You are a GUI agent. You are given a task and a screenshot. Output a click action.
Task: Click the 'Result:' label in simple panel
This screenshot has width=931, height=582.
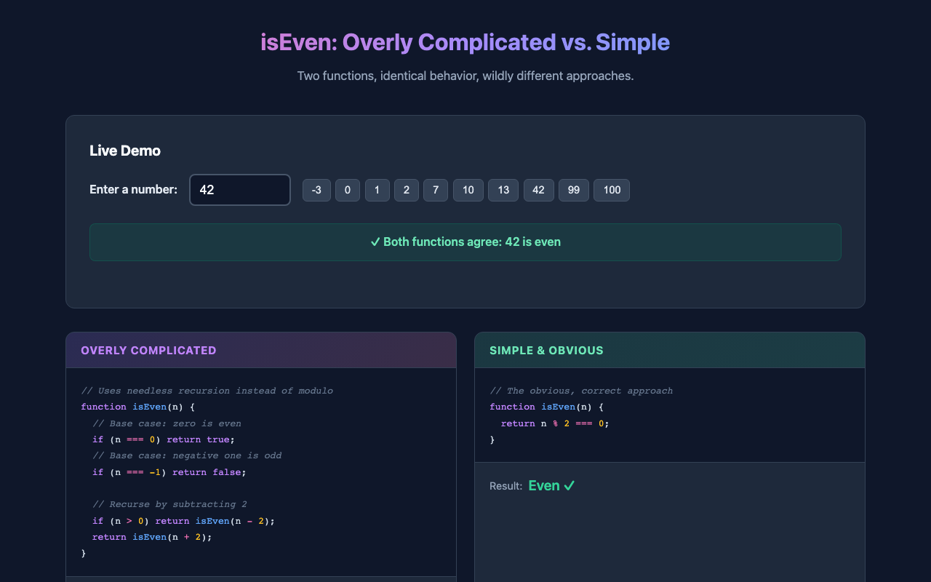(x=506, y=486)
